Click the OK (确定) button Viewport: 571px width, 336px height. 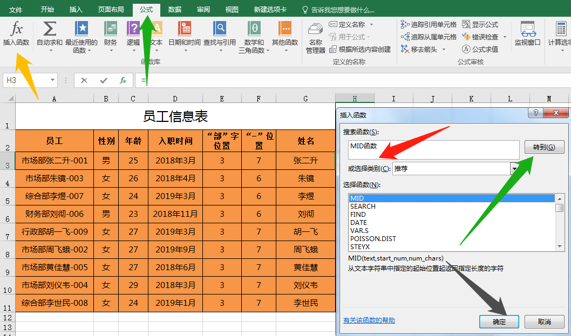click(x=499, y=322)
